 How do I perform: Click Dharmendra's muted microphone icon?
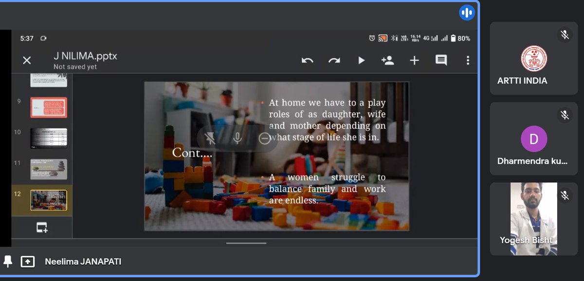(565, 115)
